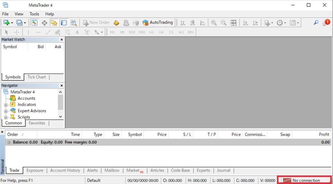Click the New Order toolbar button

pos(96,22)
